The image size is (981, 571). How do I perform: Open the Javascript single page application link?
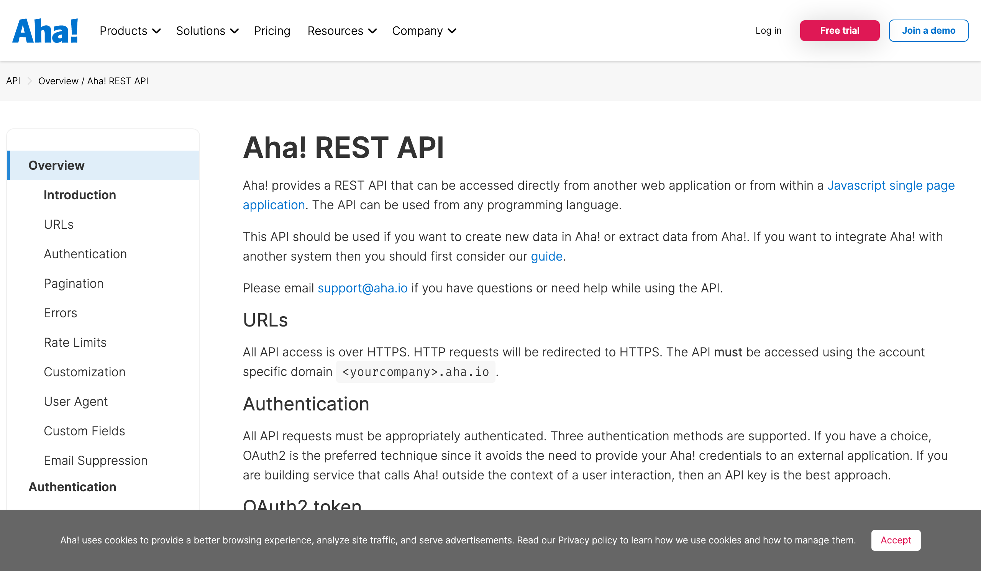click(891, 185)
